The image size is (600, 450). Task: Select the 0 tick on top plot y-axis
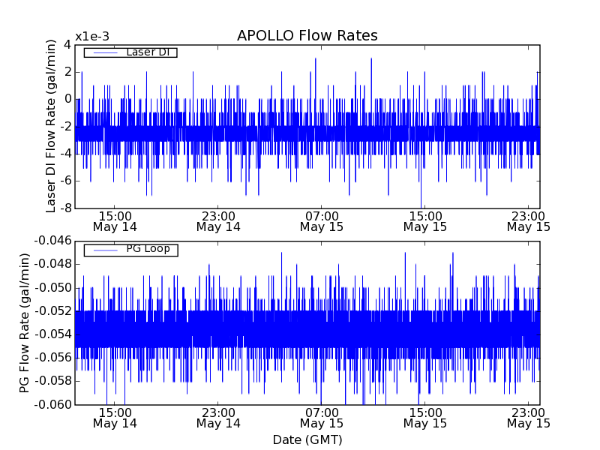click(x=67, y=99)
